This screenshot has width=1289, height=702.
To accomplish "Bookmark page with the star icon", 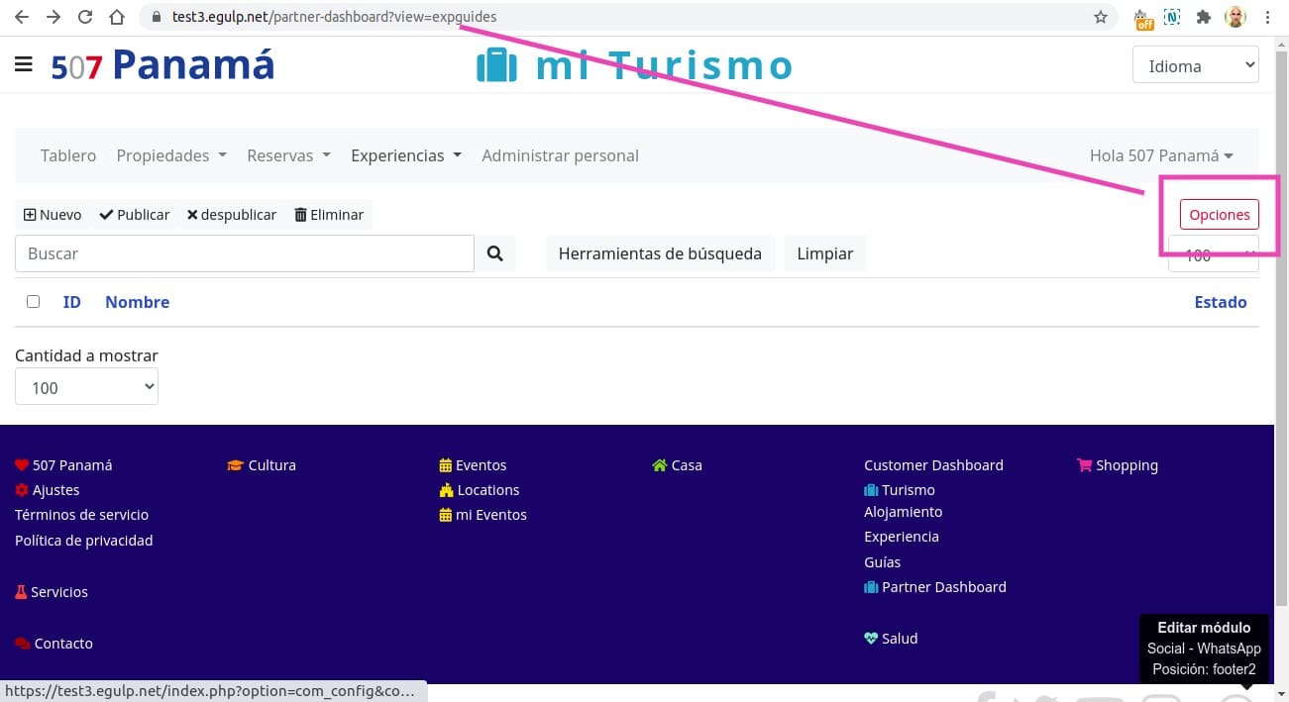I will tap(1100, 17).
